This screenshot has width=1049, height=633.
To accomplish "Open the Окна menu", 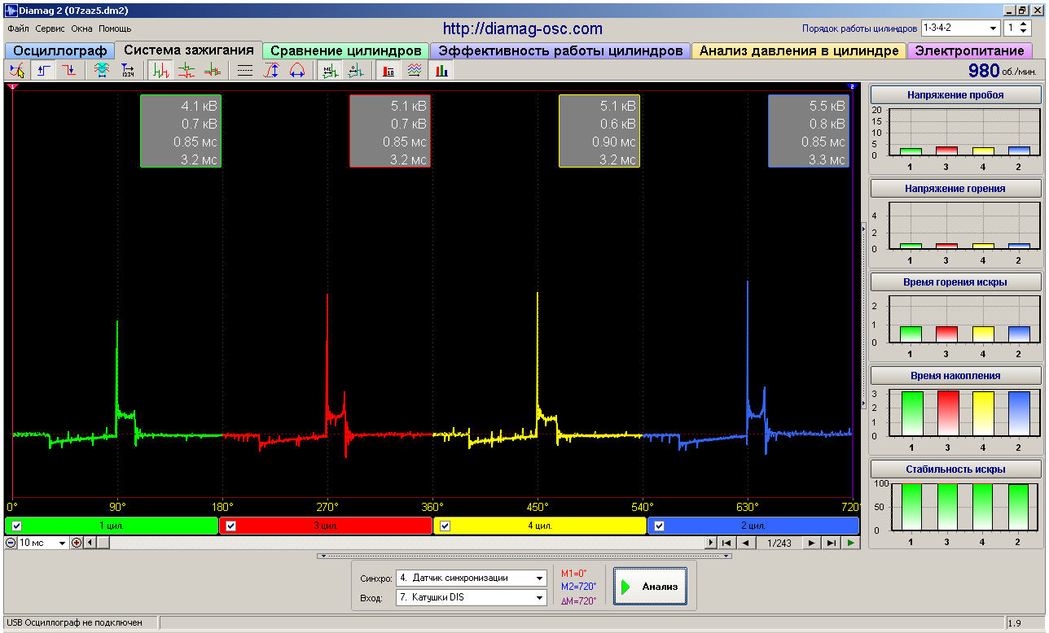I will coord(82,28).
